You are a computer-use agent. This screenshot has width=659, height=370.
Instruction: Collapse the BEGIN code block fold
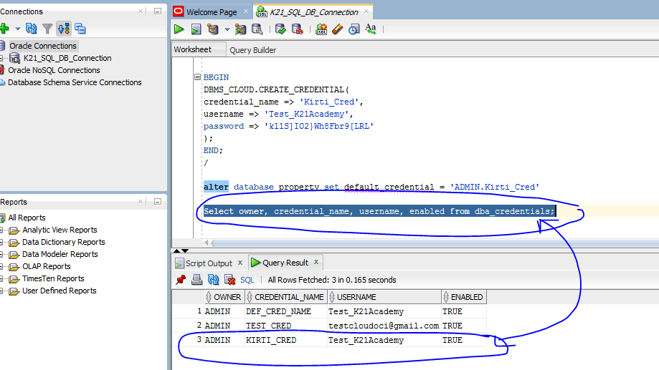[x=197, y=77]
